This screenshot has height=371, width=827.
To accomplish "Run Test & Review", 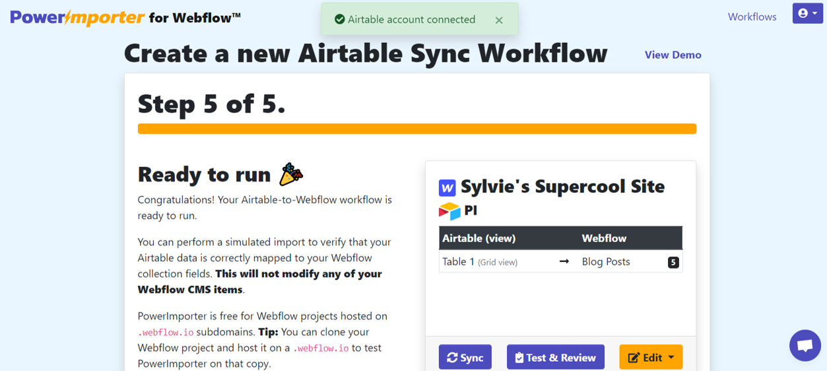I will tap(555, 357).
